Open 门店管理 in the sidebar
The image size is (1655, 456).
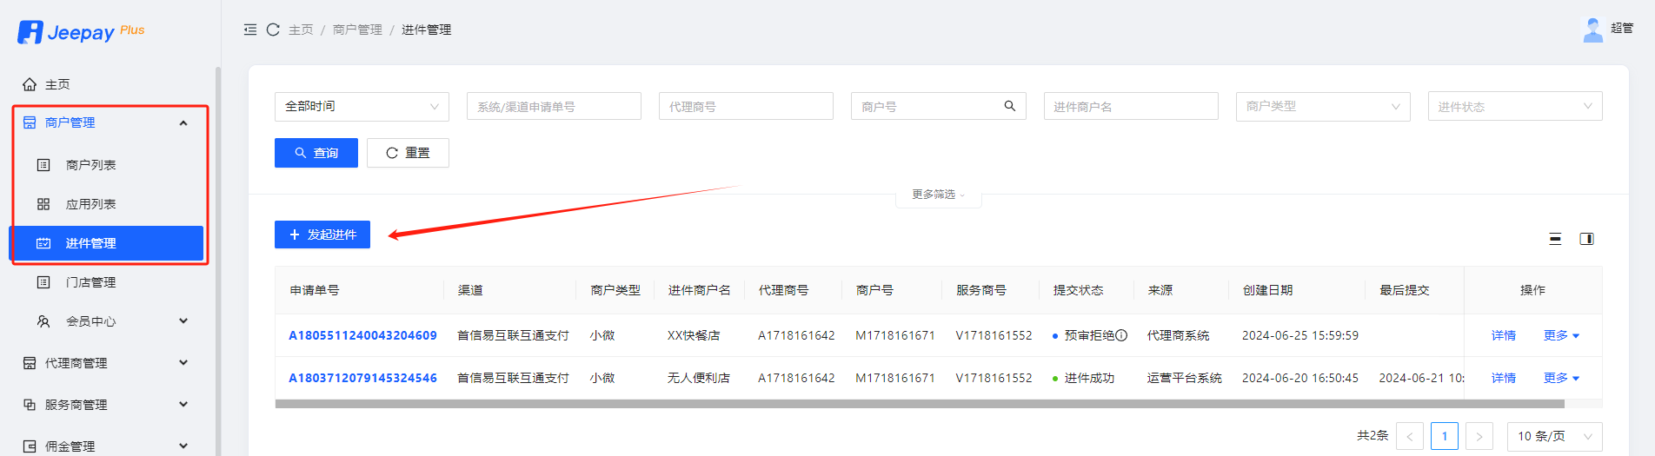point(90,282)
